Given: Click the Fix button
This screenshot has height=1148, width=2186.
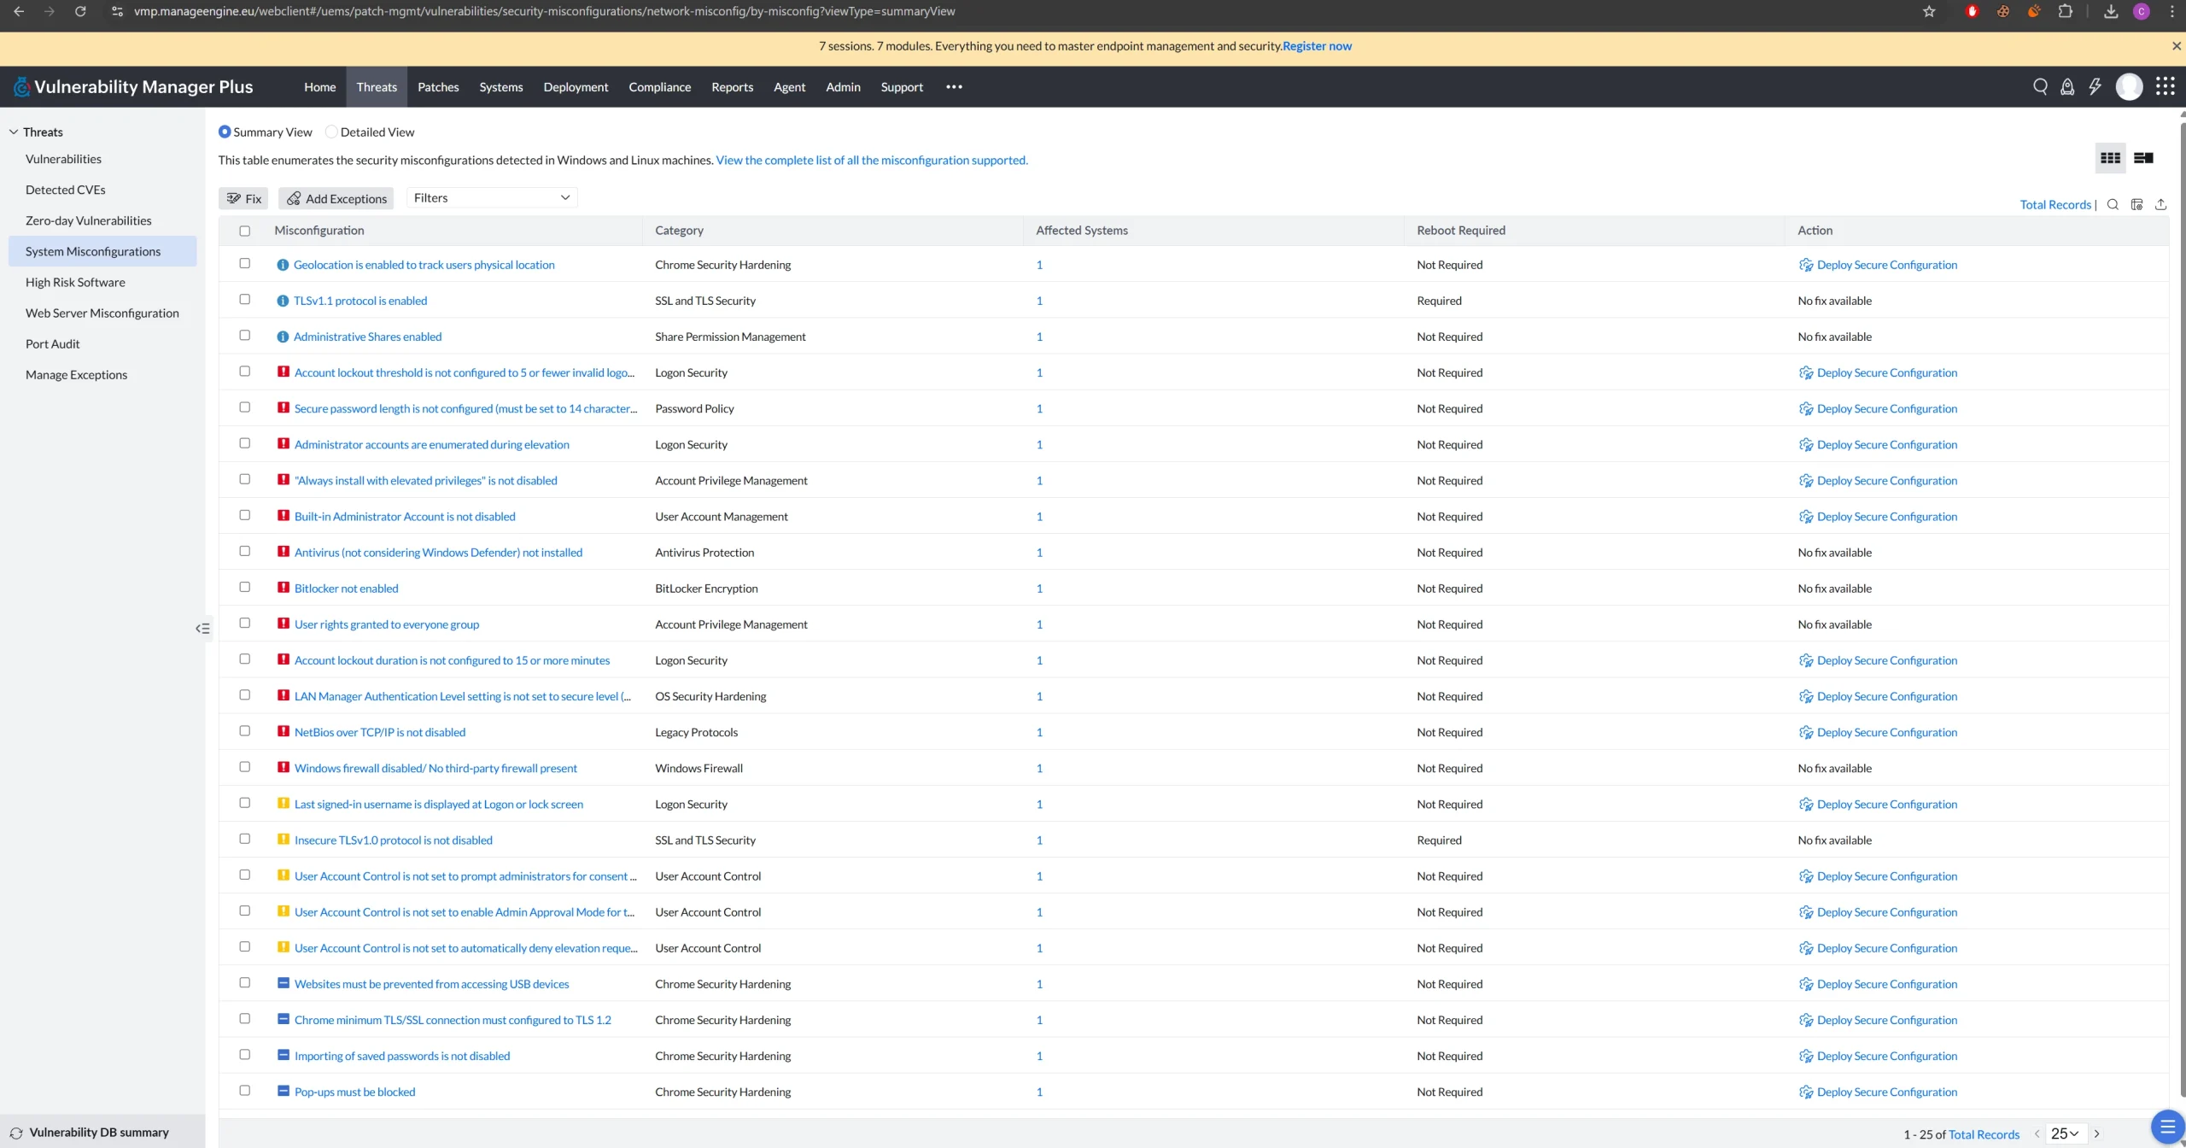Looking at the screenshot, I should tap(243, 198).
